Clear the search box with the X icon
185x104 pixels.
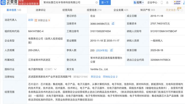tap(96, 2)
